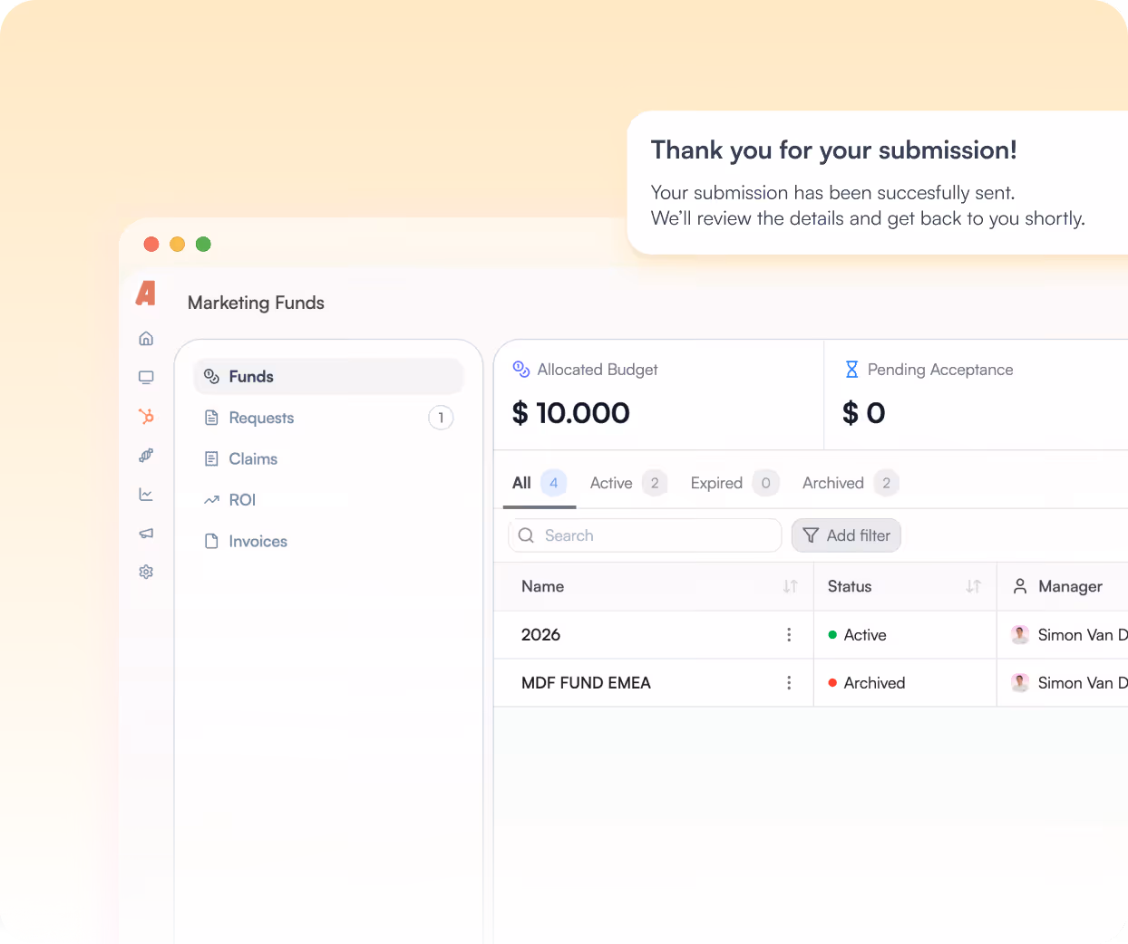Sort by the Name column arrows
Image resolution: width=1128 pixels, height=944 pixels.
tap(791, 586)
